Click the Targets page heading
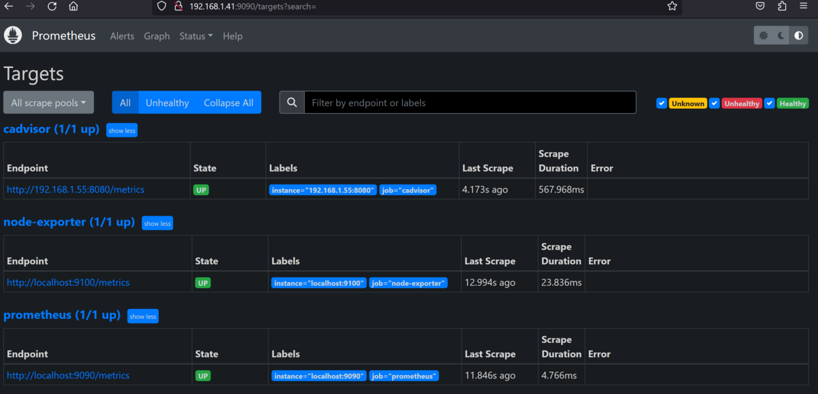The height and width of the screenshot is (394, 818). (33, 73)
